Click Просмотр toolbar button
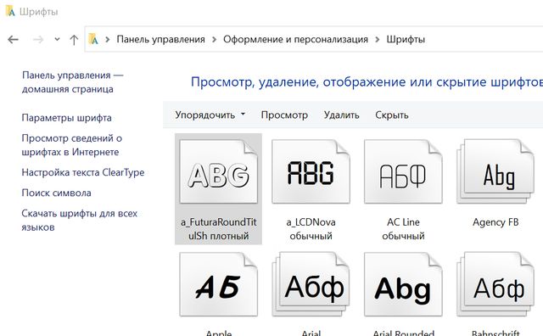Image resolution: width=543 pixels, height=336 pixels. [x=284, y=115]
